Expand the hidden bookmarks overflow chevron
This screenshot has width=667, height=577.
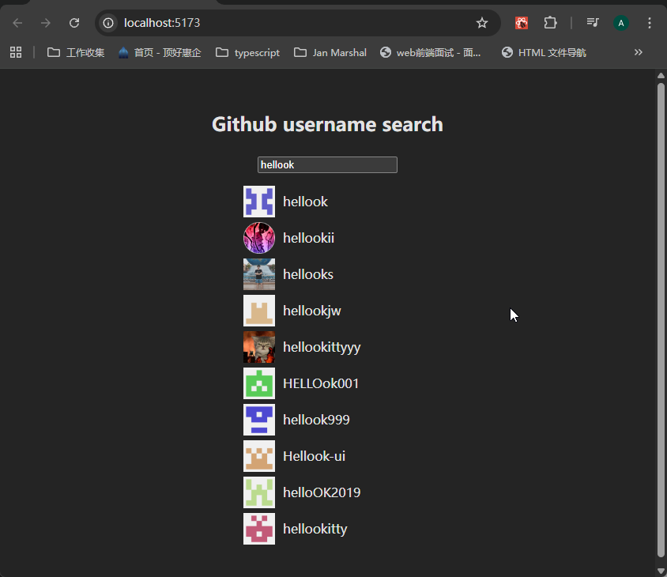(639, 52)
